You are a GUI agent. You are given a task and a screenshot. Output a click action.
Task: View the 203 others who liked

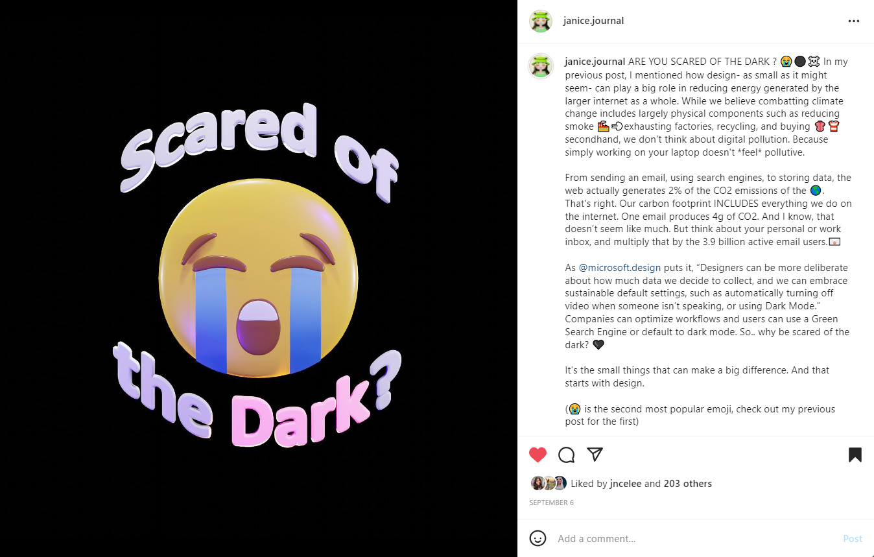687,484
